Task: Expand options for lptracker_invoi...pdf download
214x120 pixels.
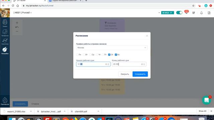Action: coord(65,111)
